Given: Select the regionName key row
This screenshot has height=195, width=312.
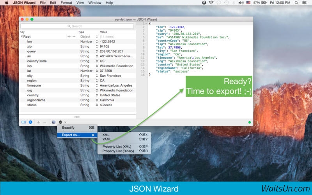Looking at the screenshot, I should pyautogui.click(x=77, y=100).
